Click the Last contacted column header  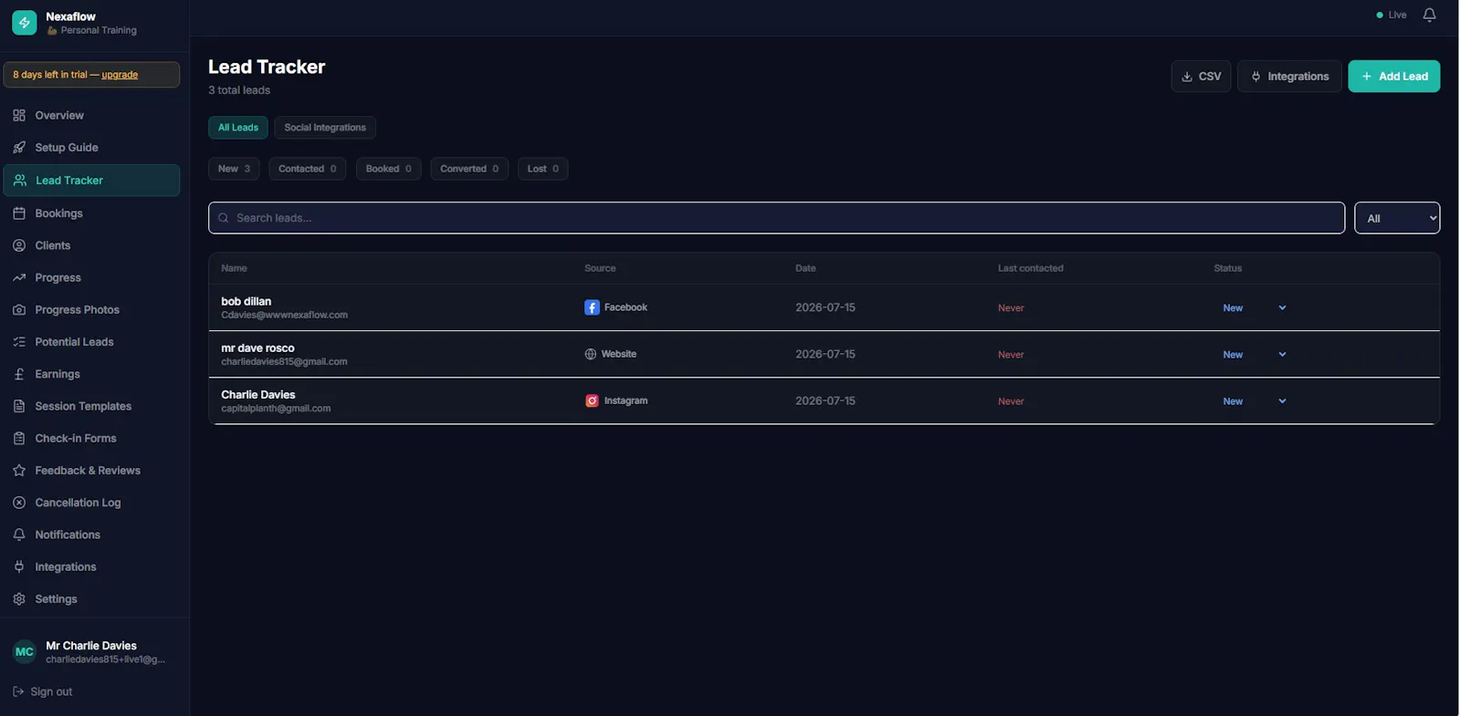pos(1030,268)
